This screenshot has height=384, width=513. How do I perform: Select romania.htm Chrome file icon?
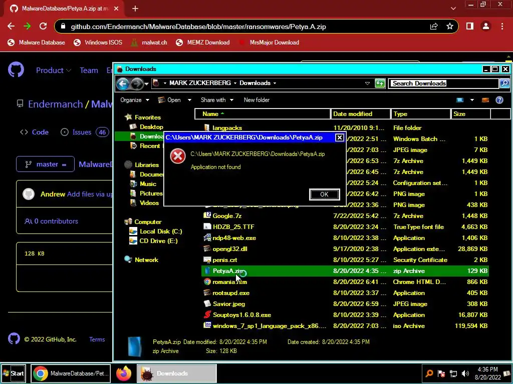click(x=207, y=282)
